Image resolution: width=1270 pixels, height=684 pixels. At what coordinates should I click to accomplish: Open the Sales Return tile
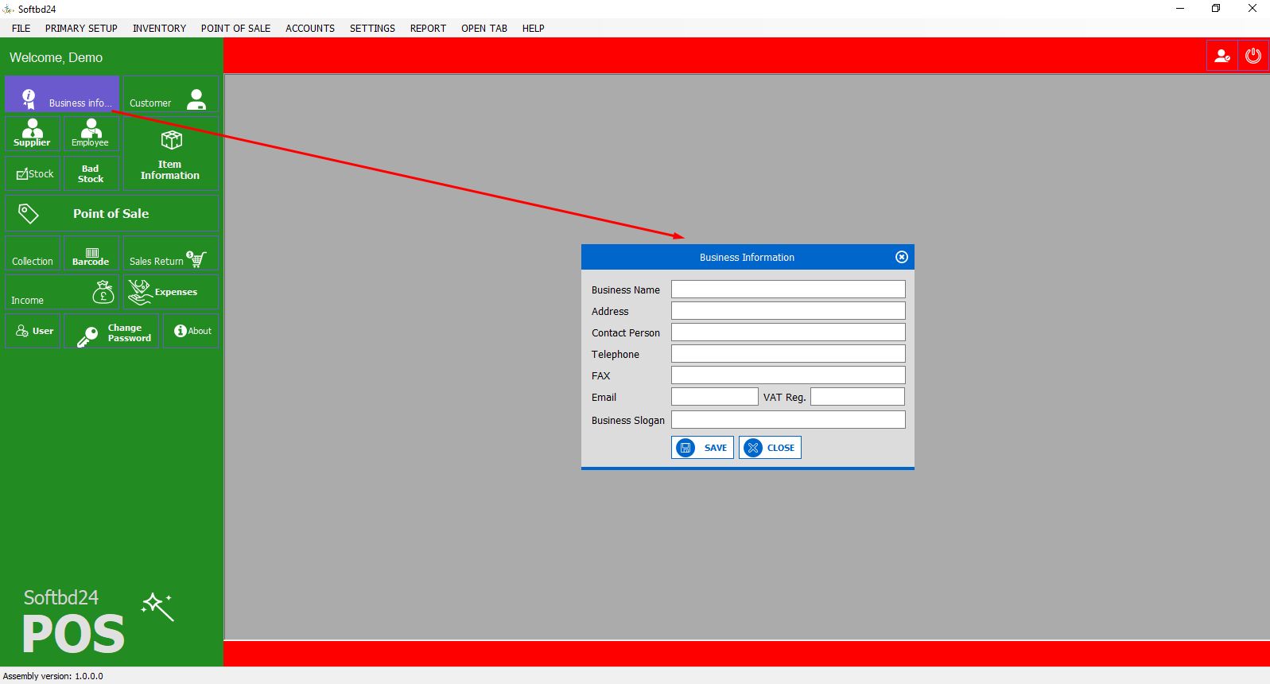170,253
